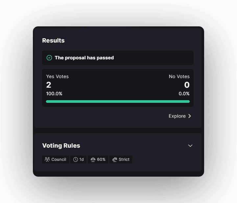Click the Results heading

[x=53, y=41]
